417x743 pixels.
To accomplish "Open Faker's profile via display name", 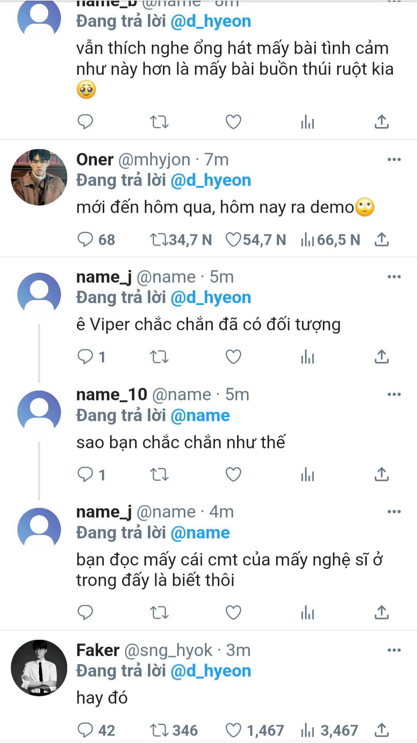I will click(98, 650).
